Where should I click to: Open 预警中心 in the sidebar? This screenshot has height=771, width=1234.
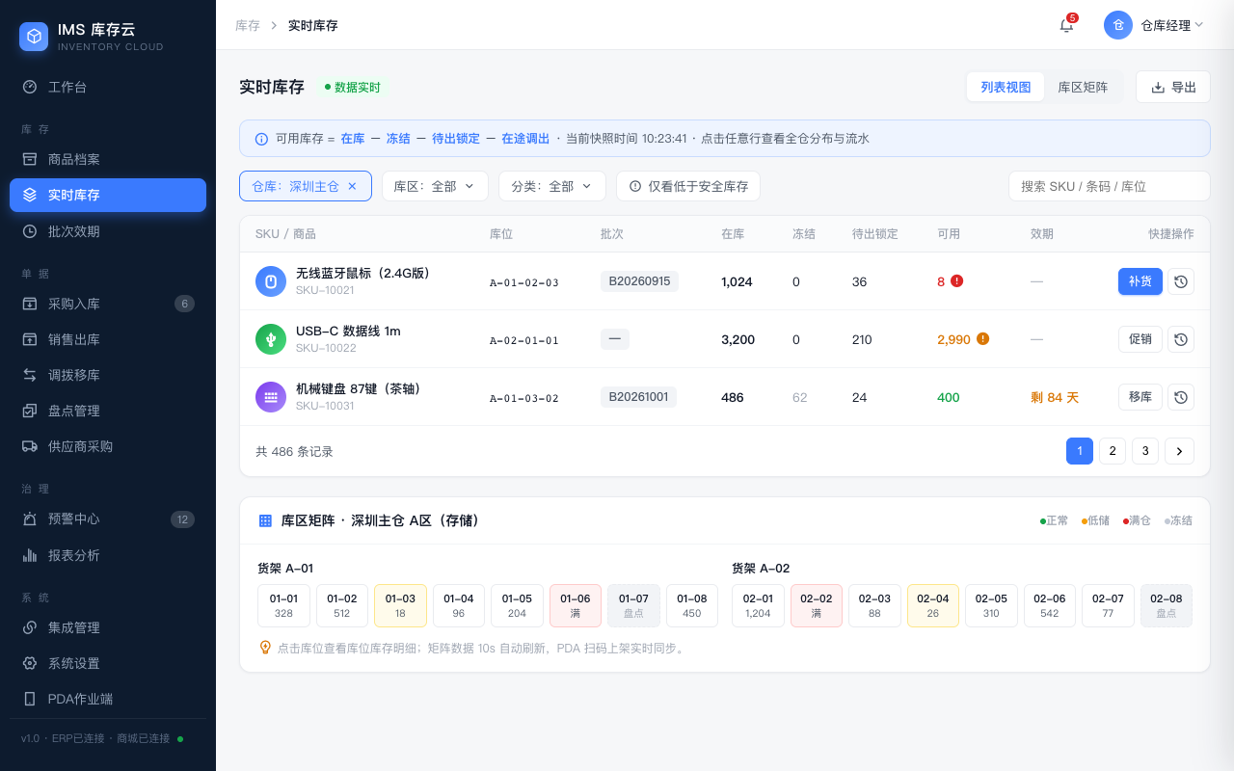coord(108,519)
